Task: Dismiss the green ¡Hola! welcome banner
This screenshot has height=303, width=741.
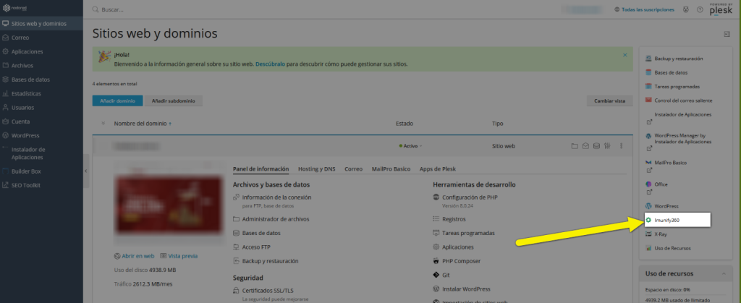Action: point(624,55)
